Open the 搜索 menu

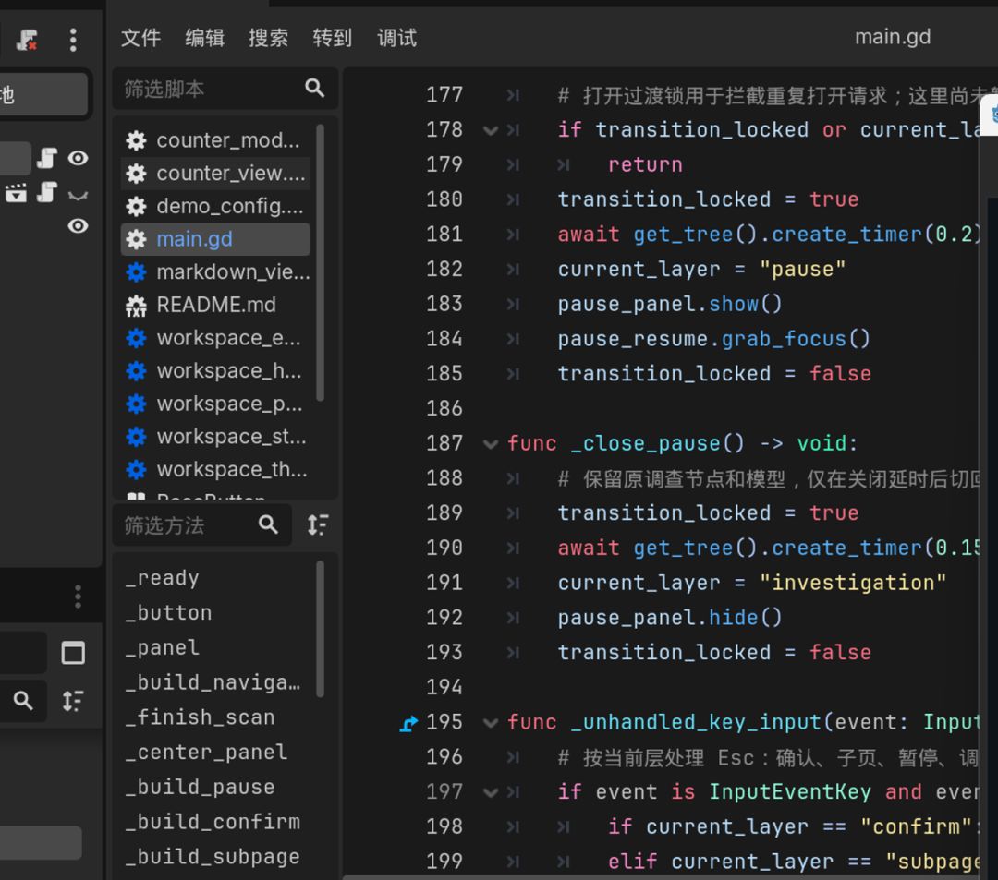click(268, 38)
